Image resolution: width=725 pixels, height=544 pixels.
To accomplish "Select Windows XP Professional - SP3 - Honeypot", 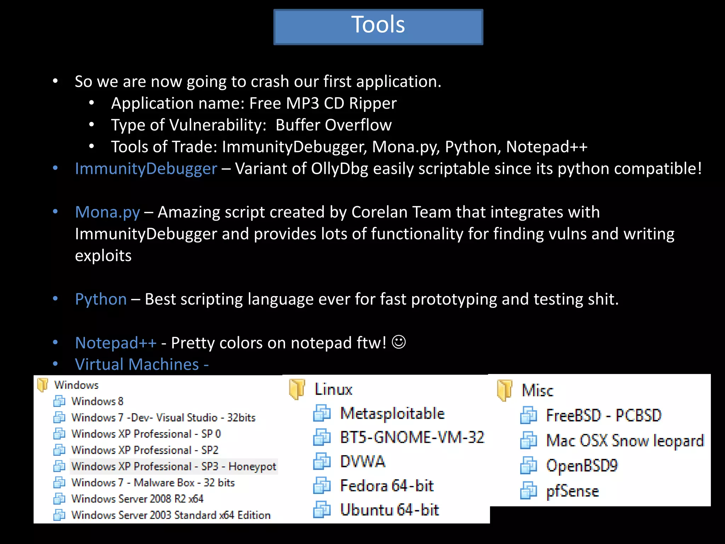I will pyautogui.click(x=173, y=466).
